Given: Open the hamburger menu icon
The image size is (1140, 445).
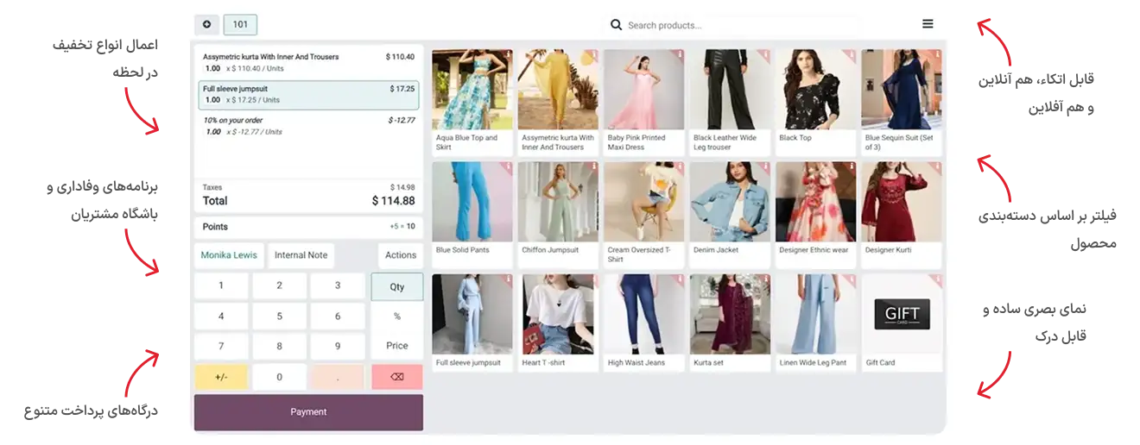Looking at the screenshot, I should (928, 24).
